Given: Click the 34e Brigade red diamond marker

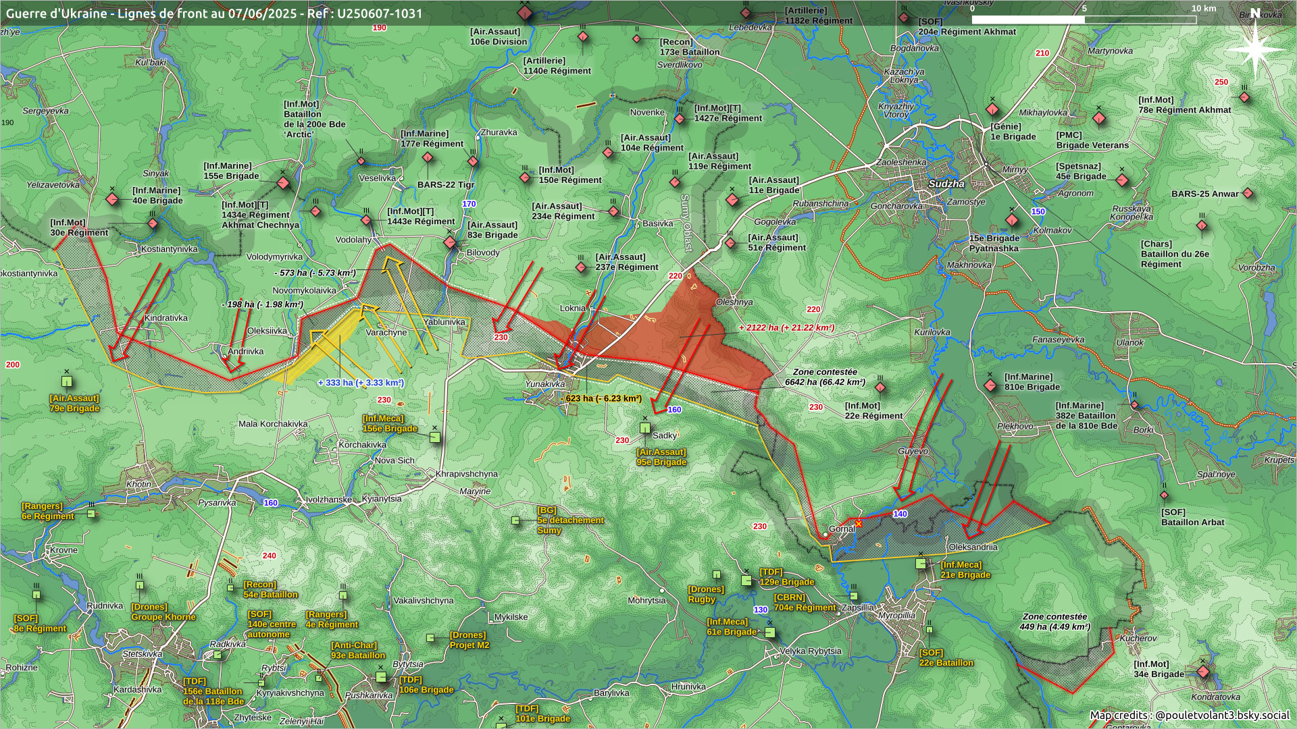Looking at the screenshot, I should (x=1203, y=672).
